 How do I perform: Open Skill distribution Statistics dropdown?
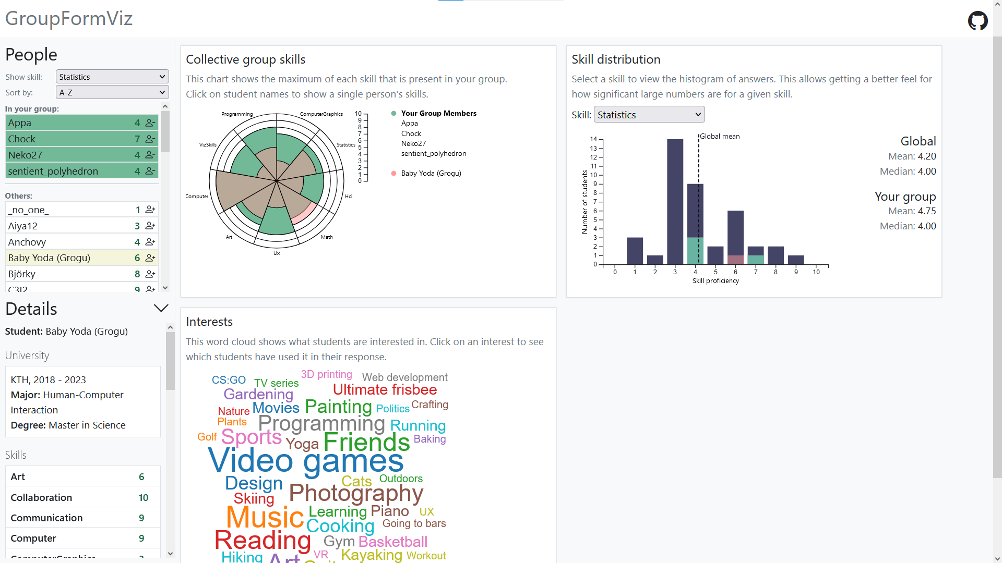[x=649, y=115]
